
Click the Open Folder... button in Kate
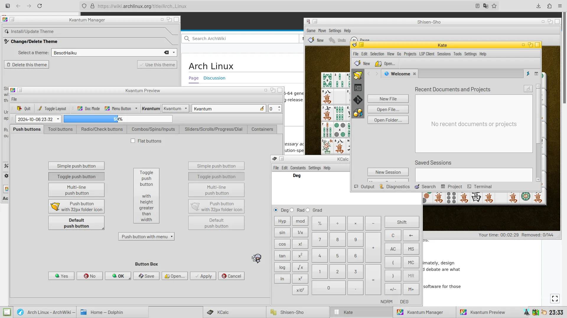click(388, 120)
